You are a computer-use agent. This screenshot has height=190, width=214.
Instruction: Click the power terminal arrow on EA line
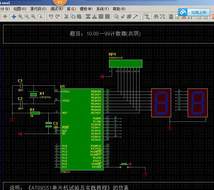coord(20,134)
